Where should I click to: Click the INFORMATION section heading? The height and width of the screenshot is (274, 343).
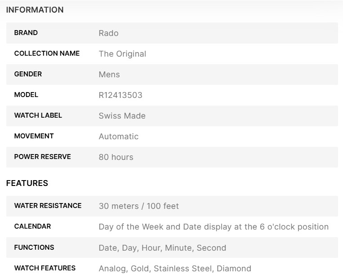pyautogui.click(x=35, y=10)
